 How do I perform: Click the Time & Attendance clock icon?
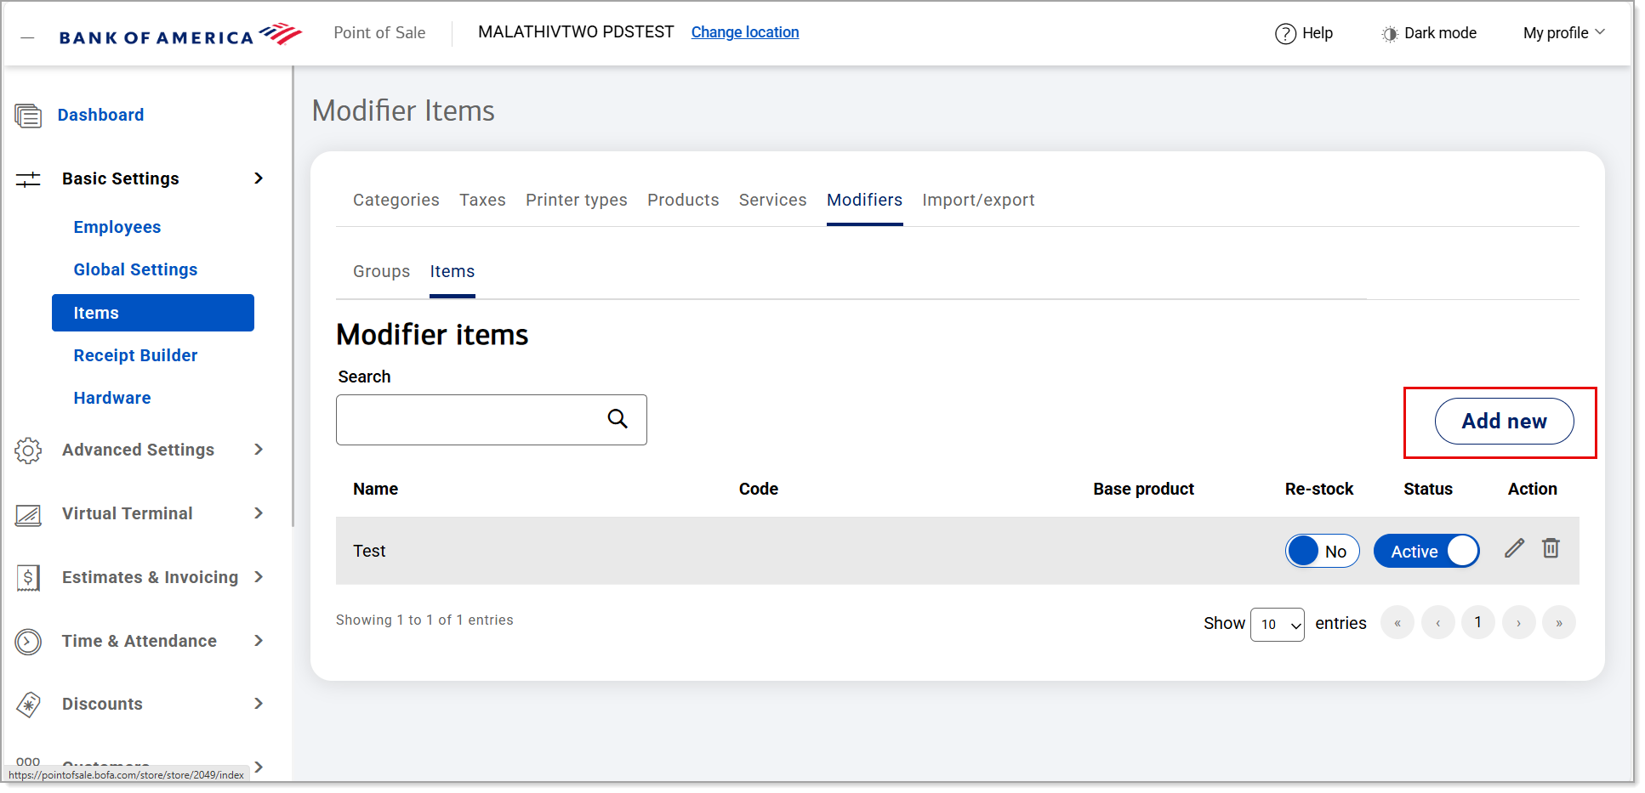click(28, 642)
